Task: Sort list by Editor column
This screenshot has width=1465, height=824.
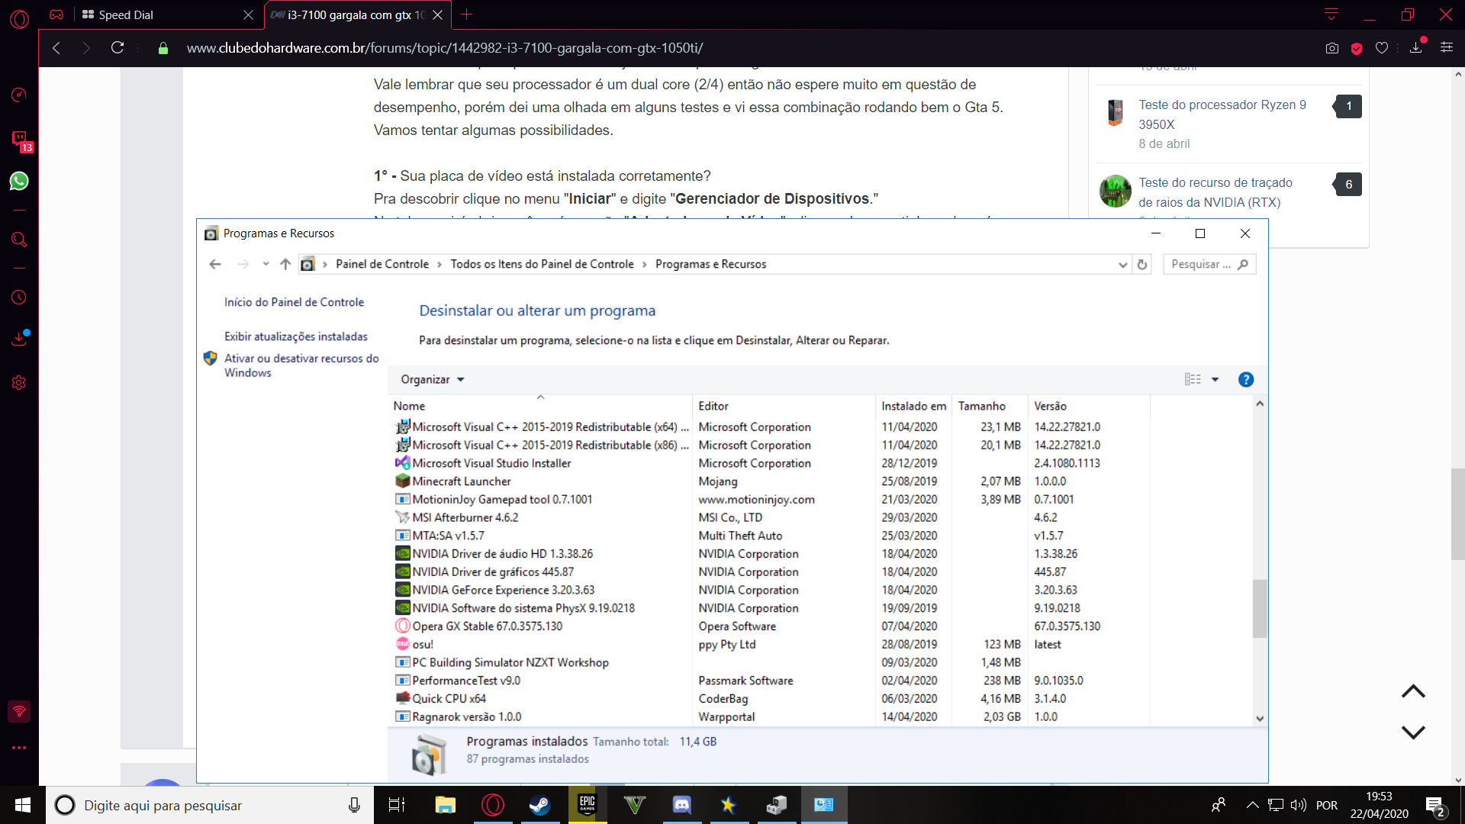Action: [x=784, y=406]
